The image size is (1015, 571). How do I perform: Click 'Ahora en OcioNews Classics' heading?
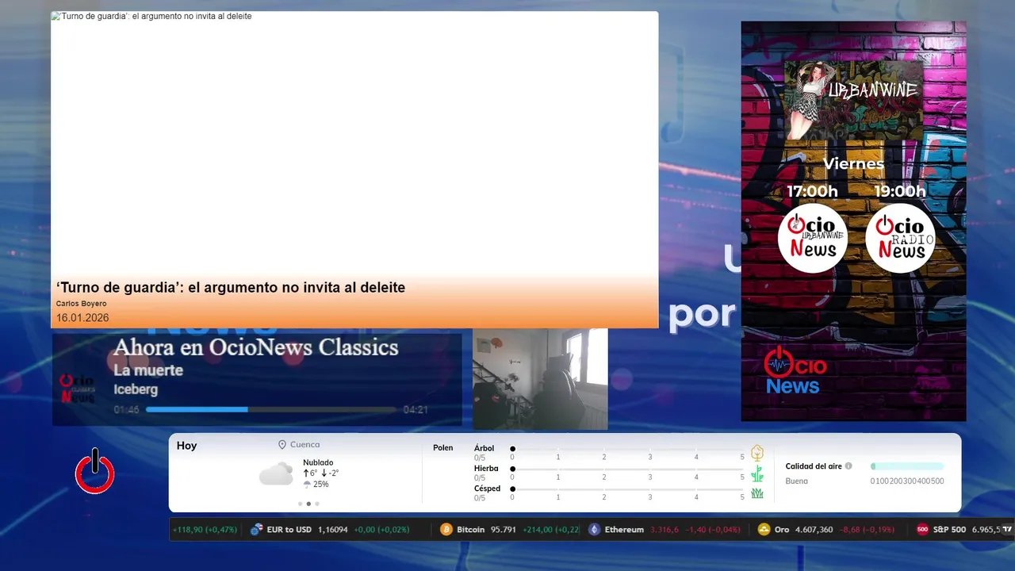tap(255, 347)
